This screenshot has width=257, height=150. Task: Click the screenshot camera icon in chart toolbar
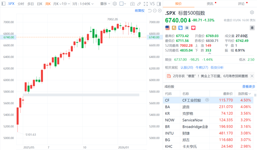tap(132, 4)
